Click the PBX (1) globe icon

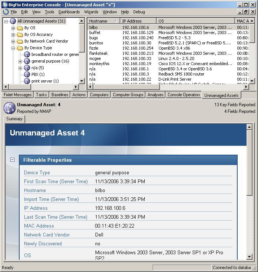pos(27,74)
